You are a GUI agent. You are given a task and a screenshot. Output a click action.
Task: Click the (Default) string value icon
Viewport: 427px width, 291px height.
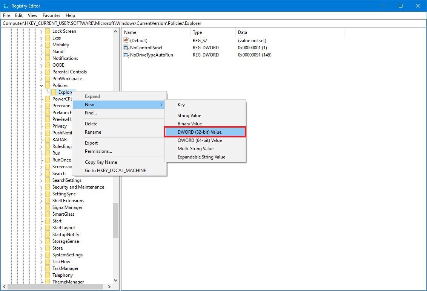tap(127, 40)
